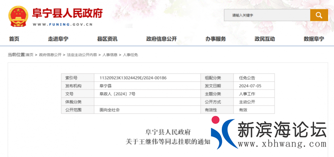Open the 走进阜宁 navigation item
Image resolution: width=334 pixels, height=157 pixels.
(x=58, y=39)
